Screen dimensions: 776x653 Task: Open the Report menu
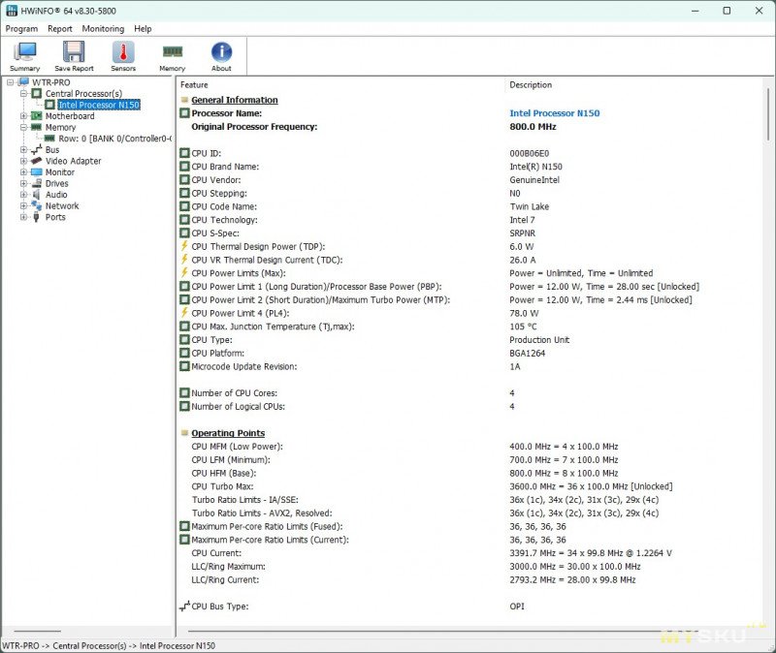[60, 29]
